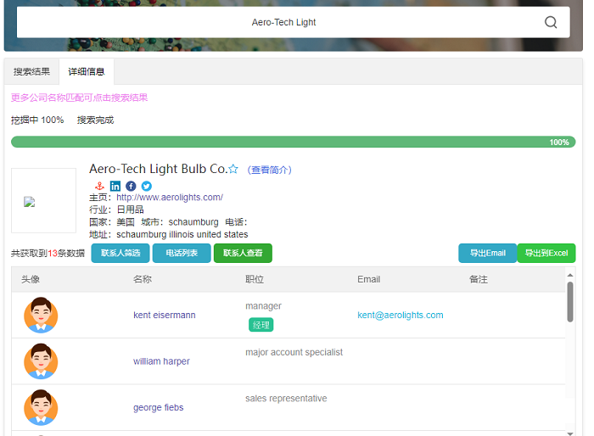
Task: Open the company LinkedIn icon
Action: coord(115,186)
